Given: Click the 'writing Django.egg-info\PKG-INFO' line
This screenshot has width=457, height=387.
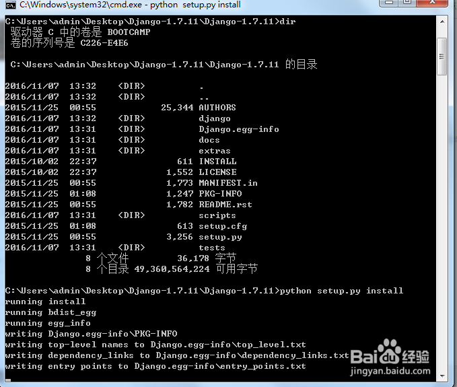Looking at the screenshot, I should pos(92,334).
